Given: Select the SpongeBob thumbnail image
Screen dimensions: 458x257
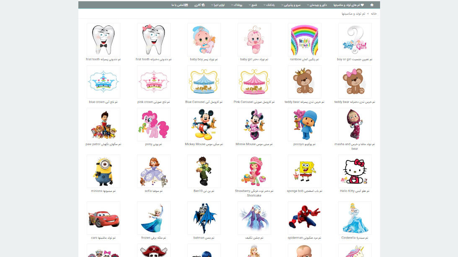Looking at the screenshot, I should click(x=304, y=171).
